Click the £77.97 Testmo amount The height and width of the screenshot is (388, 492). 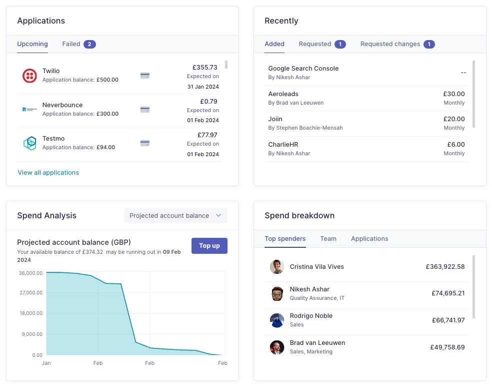(207, 135)
